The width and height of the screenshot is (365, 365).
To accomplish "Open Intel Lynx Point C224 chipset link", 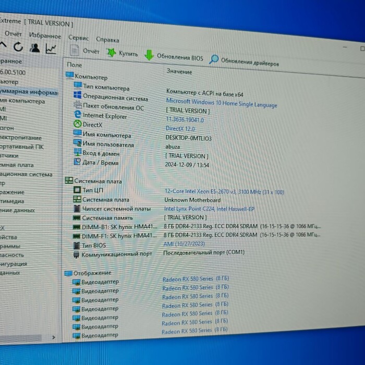I will coord(209,209).
